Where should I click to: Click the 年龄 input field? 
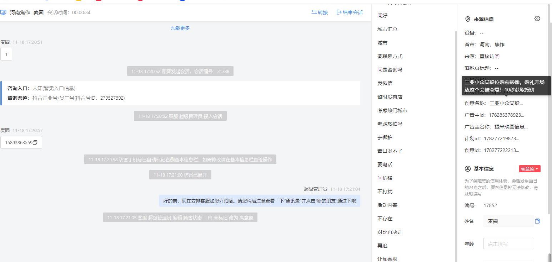coord(509,244)
